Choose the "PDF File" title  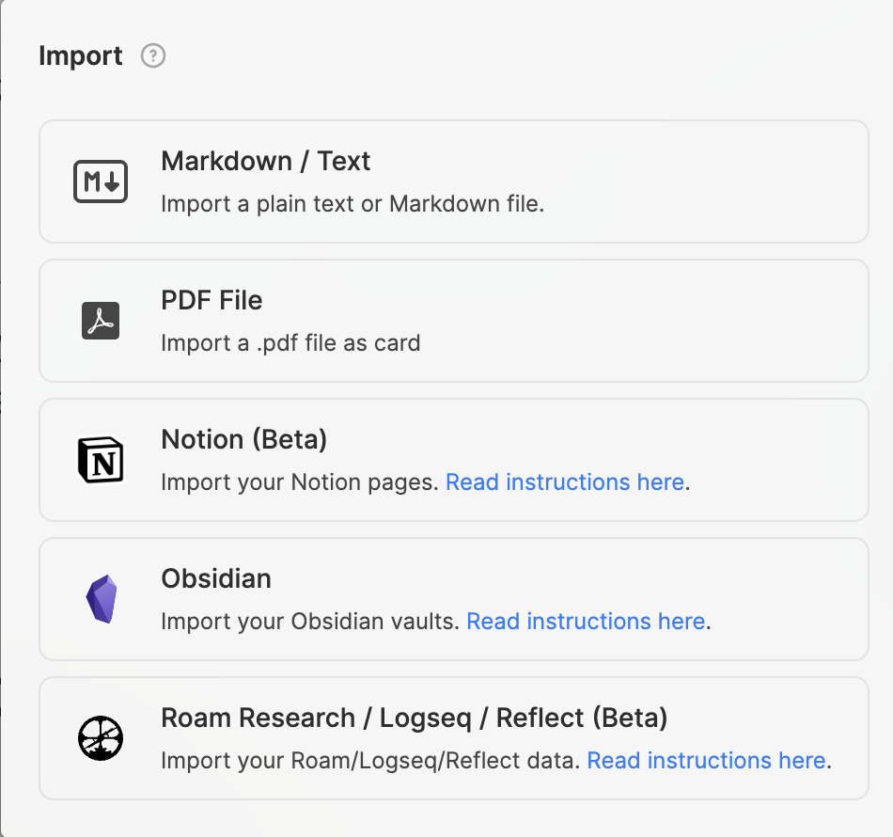coord(211,301)
